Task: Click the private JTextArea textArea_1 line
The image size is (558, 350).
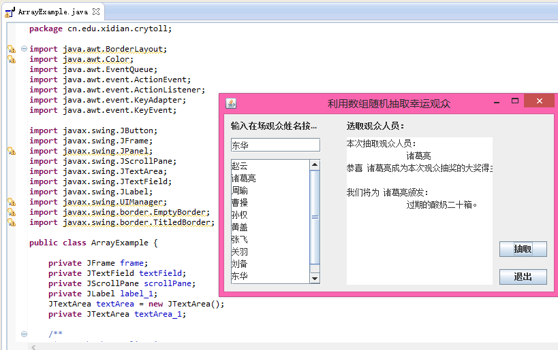Action: [x=117, y=314]
